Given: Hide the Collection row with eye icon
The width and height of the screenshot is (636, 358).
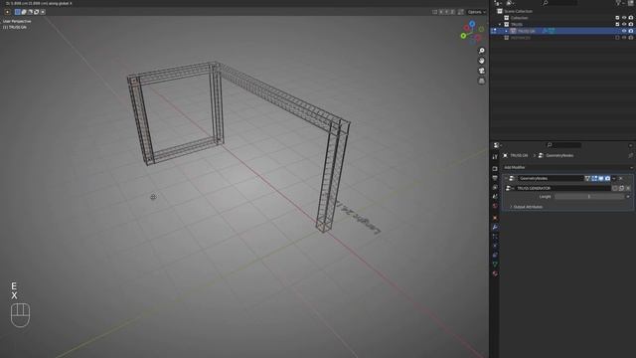Looking at the screenshot, I should coord(624,18).
